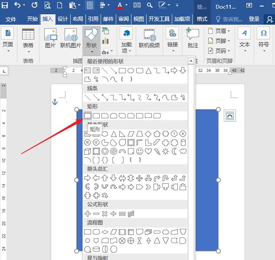Select the rectangle shape under 矩形
Viewport: 275px width, 260px height.
pyautogui.click(x=88, y=116)
